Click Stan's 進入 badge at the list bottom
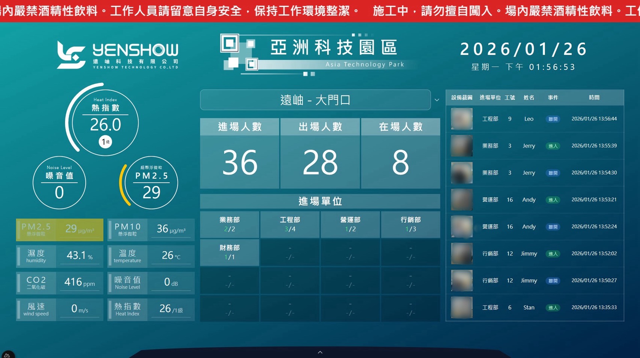 tap(553, 308)
